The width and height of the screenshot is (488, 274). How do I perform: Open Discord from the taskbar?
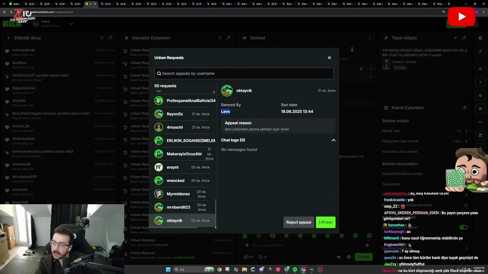coord(262,269)
